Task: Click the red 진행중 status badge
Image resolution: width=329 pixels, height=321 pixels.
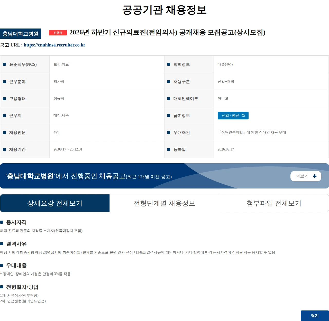Action: point(58,33)
